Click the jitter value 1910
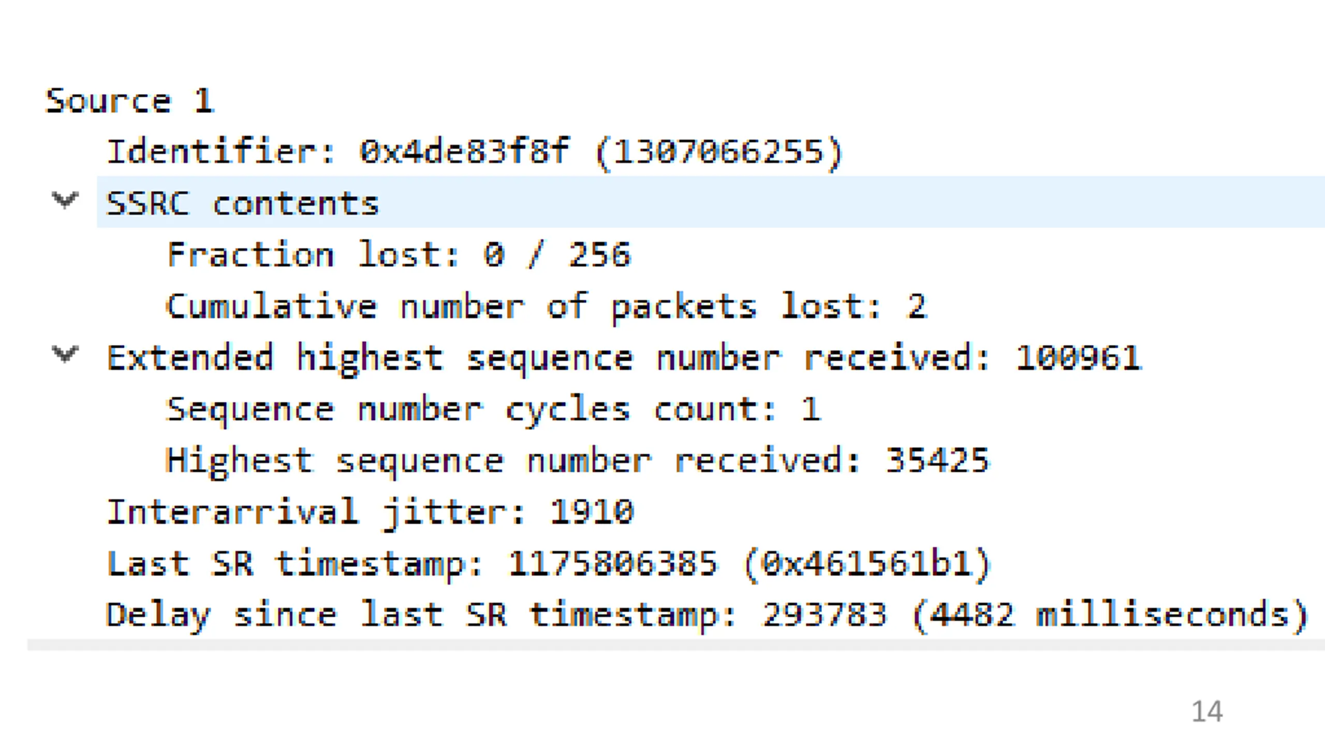 pos(592,512)
